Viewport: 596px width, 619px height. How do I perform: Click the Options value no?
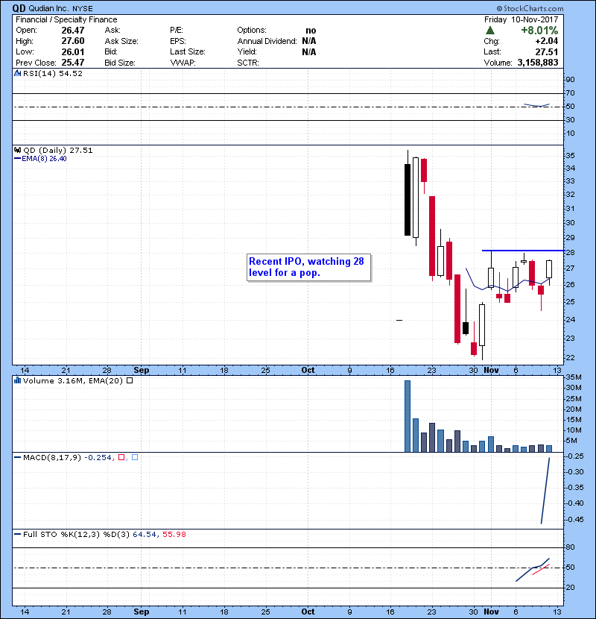point(311,31)
